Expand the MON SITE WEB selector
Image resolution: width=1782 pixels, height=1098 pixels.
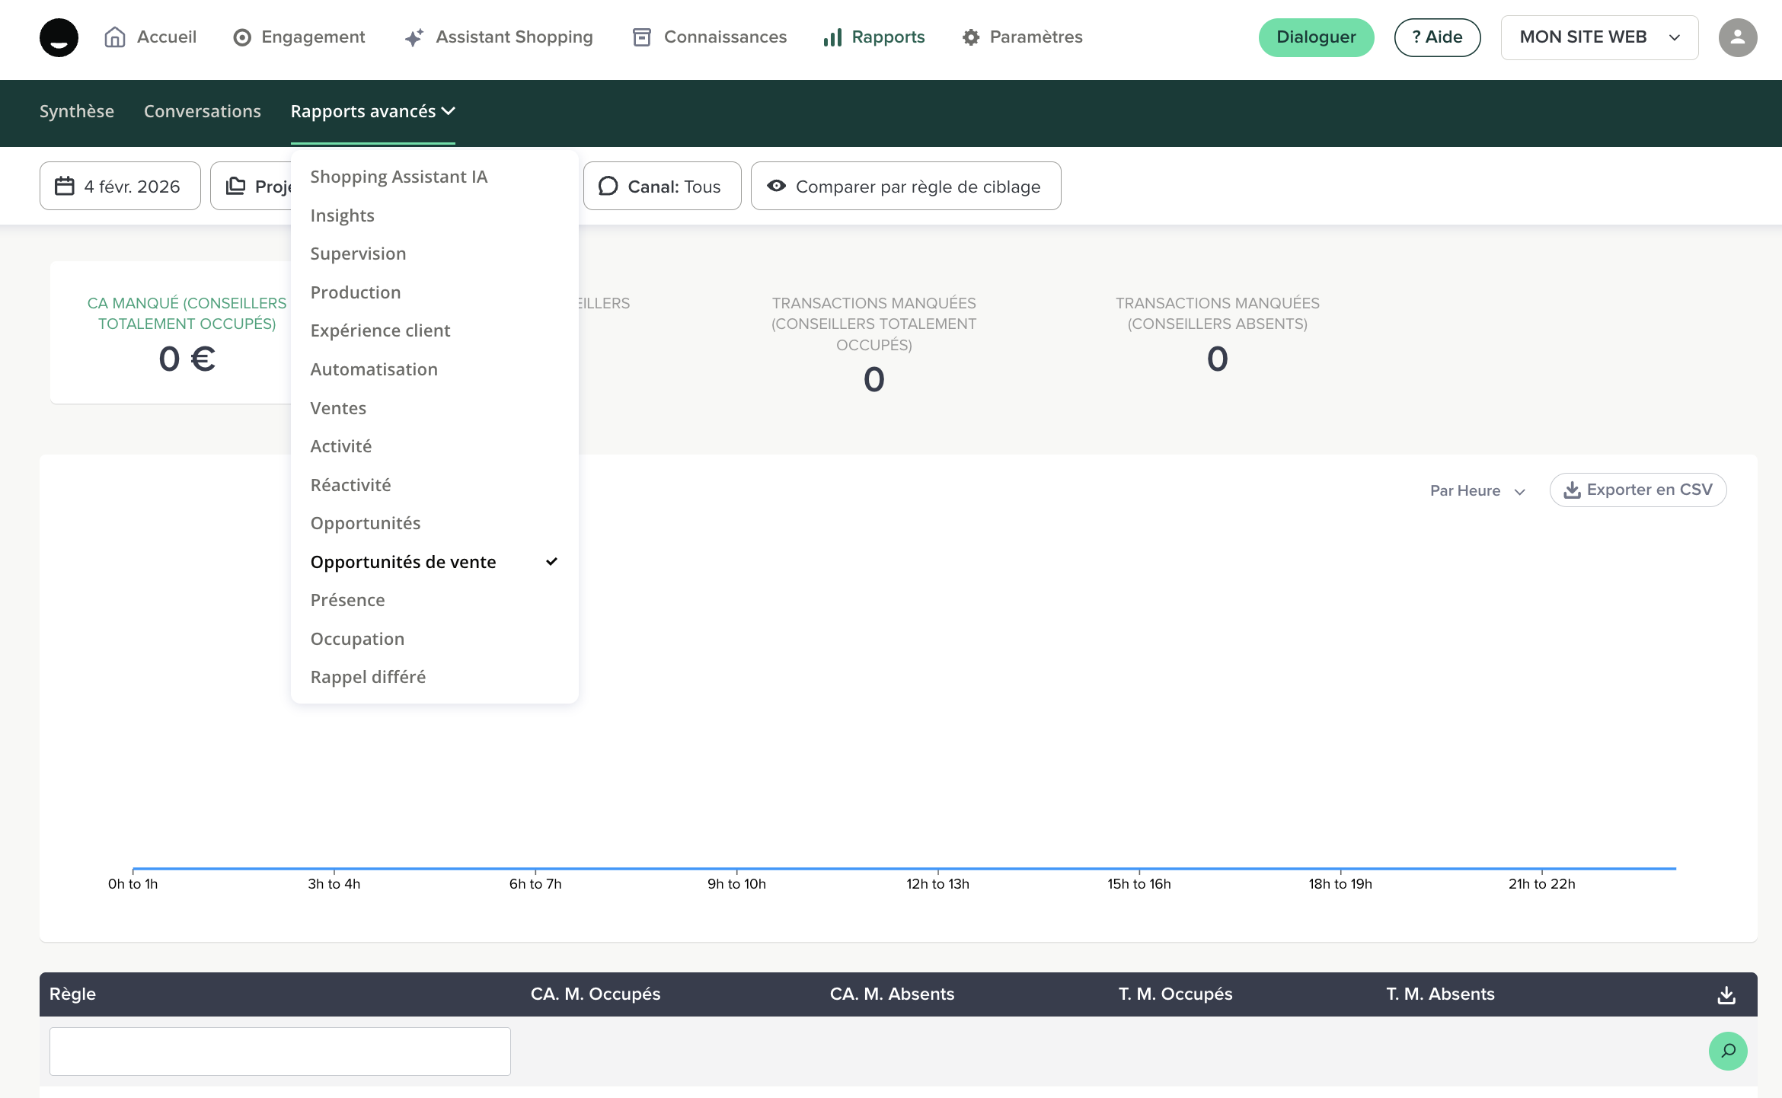1599,37
